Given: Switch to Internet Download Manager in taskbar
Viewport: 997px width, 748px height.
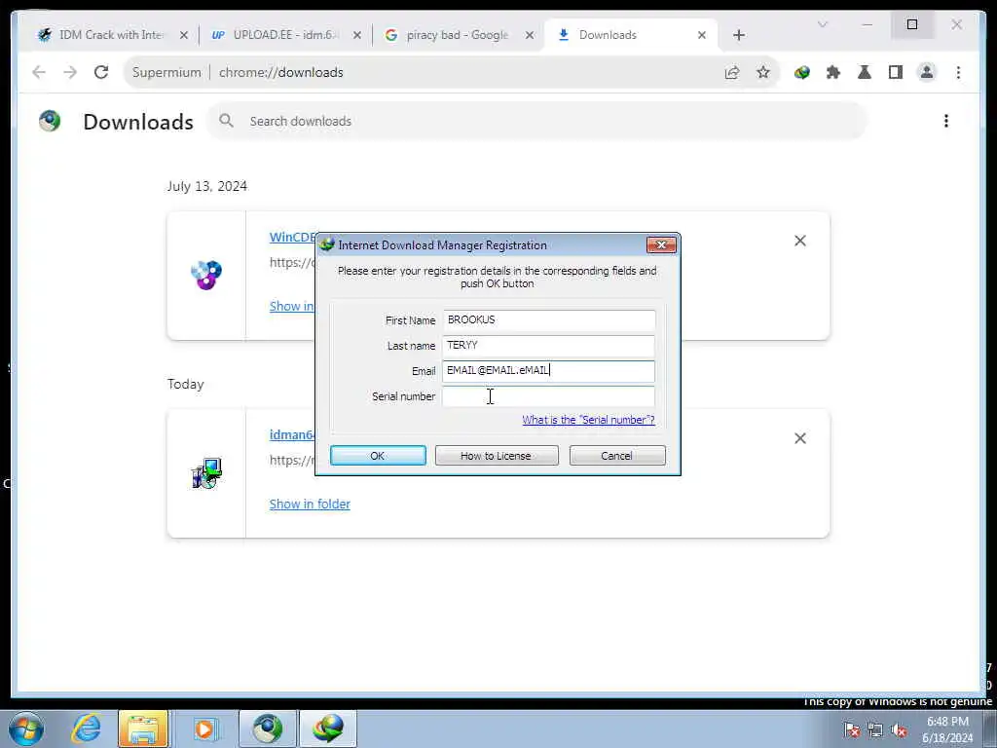Looking at the screenshot, I should click(328, 729).
